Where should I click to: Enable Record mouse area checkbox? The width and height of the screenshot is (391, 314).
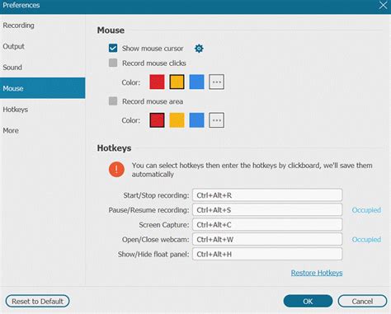coord(113,101)
